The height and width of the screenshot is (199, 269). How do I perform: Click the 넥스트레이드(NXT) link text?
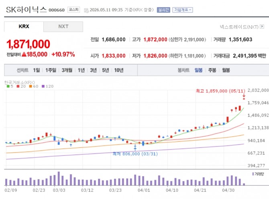(239, 27)
